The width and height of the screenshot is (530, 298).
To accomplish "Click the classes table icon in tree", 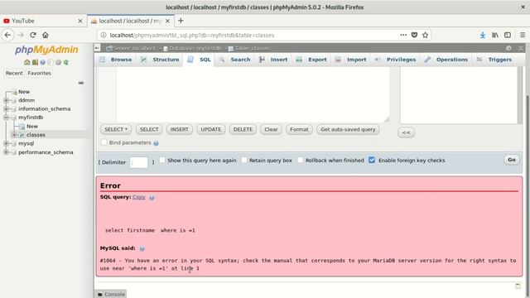I will [x=22, y=135].
